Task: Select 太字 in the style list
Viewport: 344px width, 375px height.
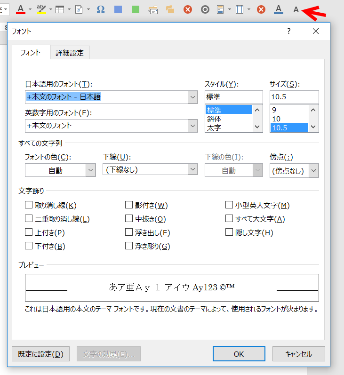Action: click(x=214, y=128)
